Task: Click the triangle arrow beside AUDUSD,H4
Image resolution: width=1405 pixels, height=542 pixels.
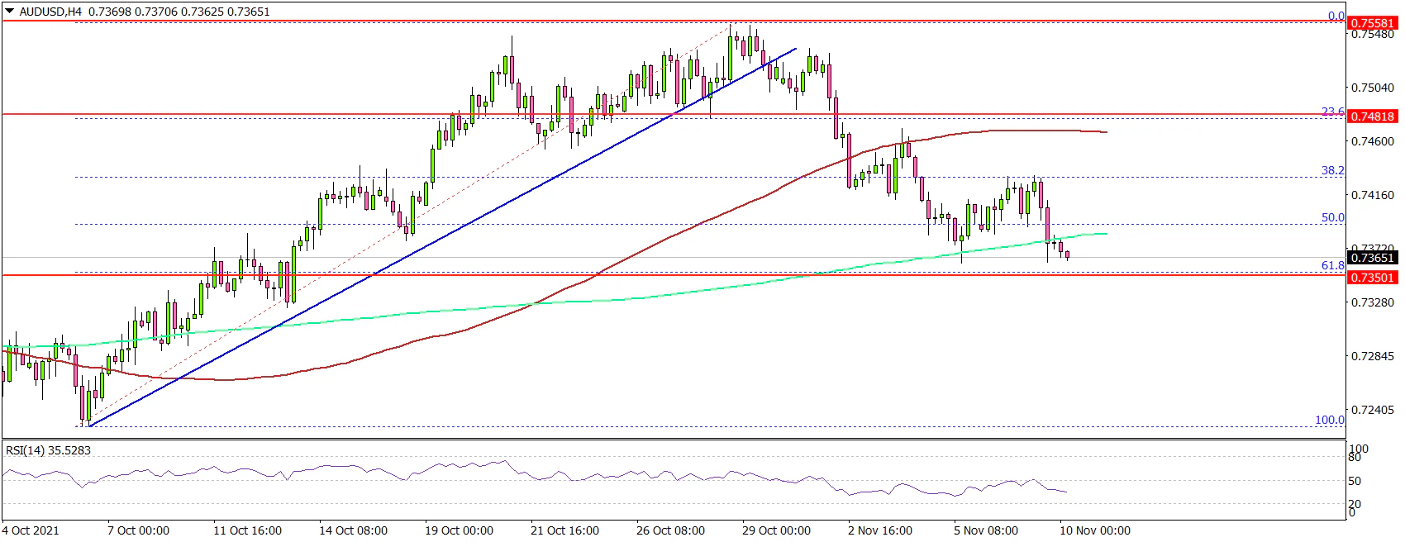Action: (9, 12)
